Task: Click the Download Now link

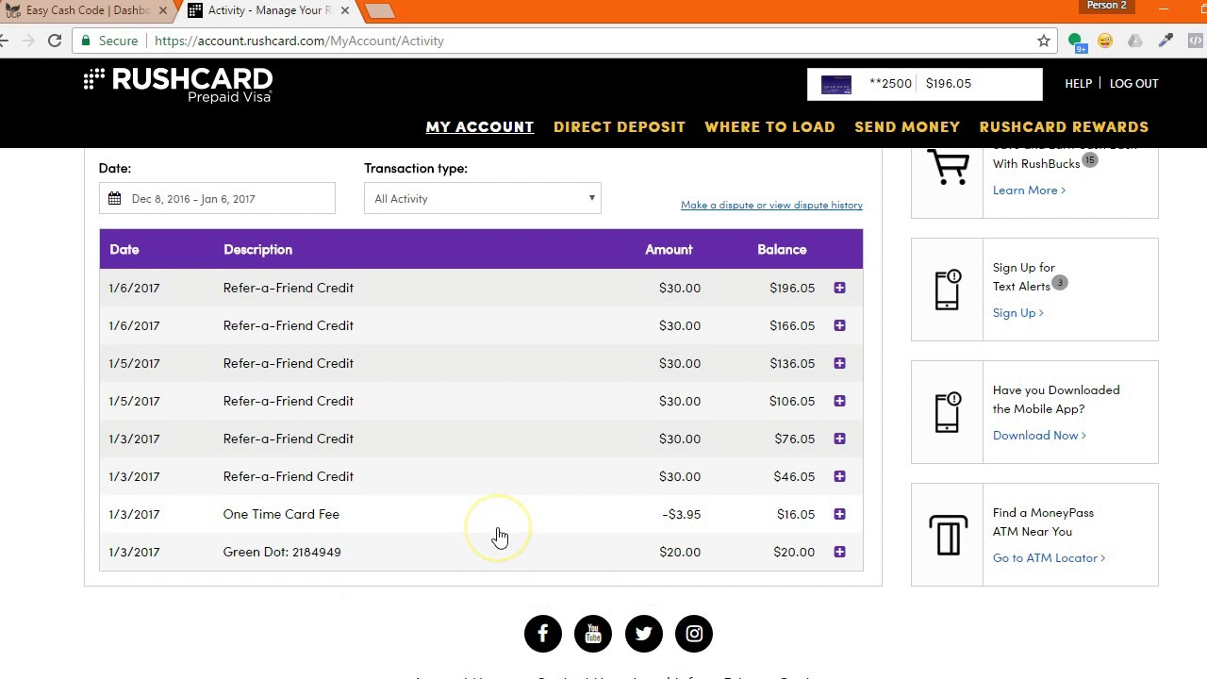Action: click(1039, 435)
